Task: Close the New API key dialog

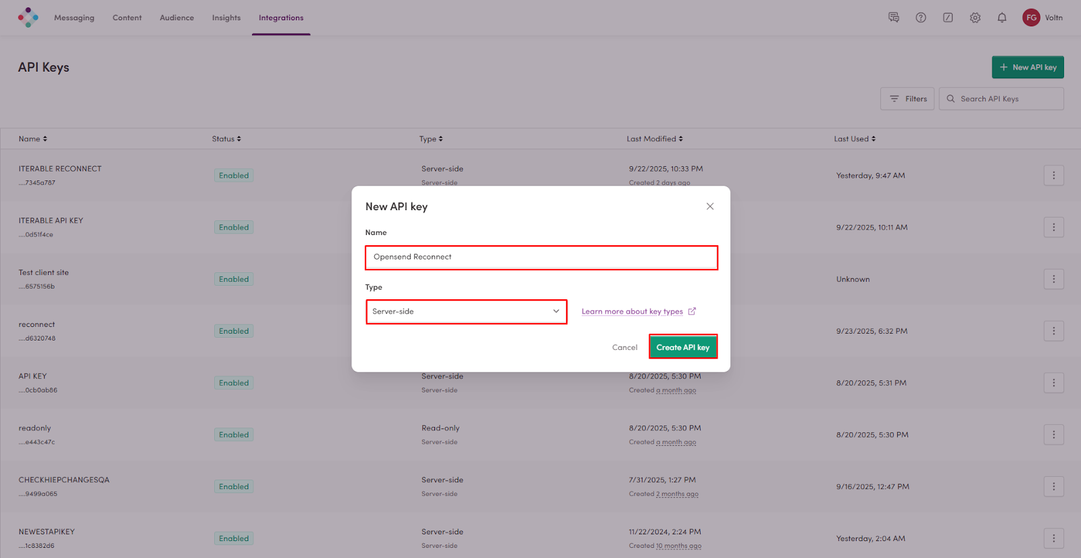Action: pyautogui.click(x=709, y=207)
